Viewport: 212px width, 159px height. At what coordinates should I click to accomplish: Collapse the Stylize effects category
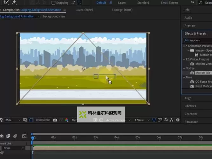point(184,68)
